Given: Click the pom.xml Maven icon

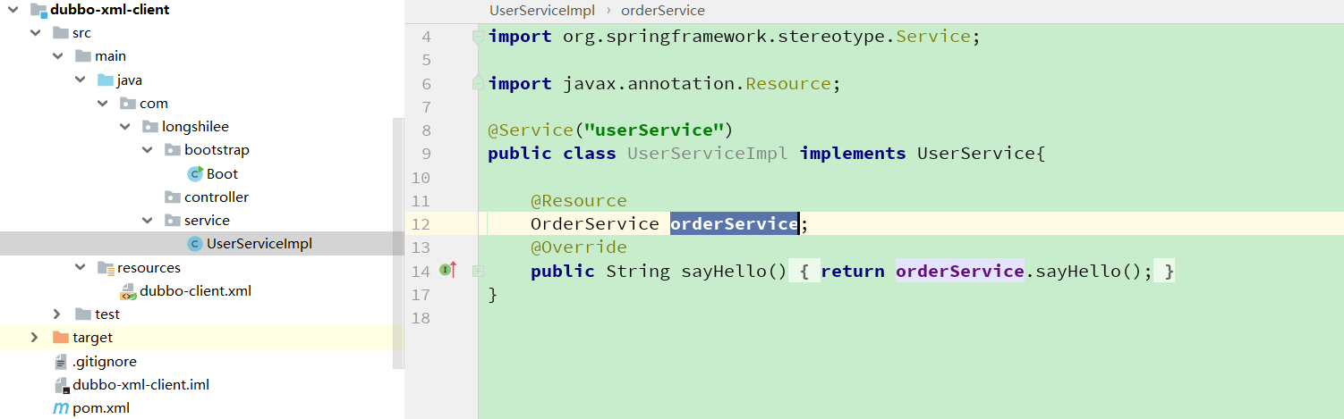Looking at the screenshot, I should 61,408.
